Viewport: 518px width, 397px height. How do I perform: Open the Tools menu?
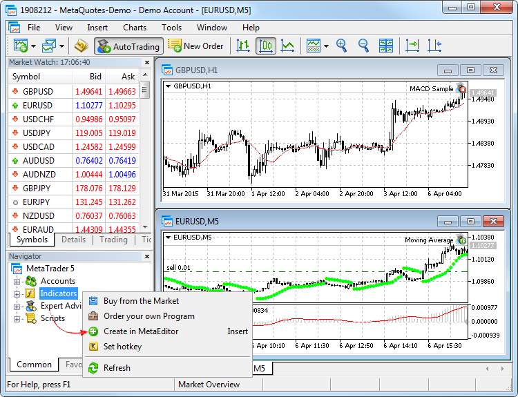[171, 28]
